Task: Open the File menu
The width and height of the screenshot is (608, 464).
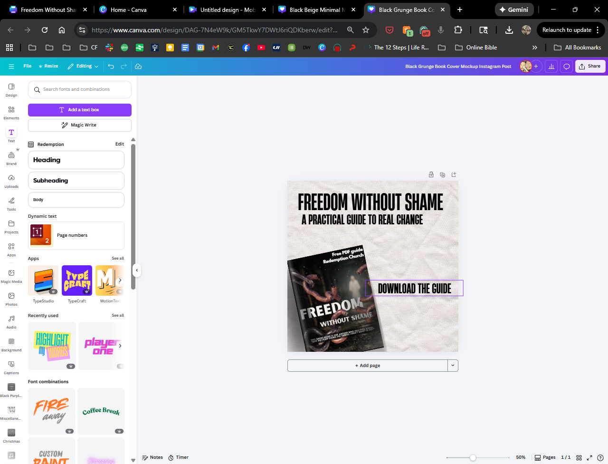Action: click(28, 67)
